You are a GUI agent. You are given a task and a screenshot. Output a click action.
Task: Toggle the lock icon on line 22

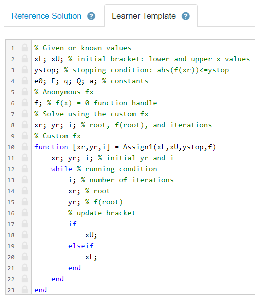pos(25,279)
